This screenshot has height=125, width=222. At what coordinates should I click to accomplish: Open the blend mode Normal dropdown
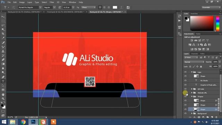point(194,62)
